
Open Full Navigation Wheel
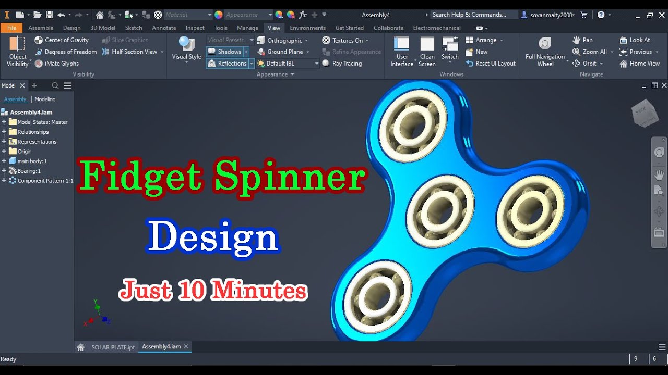coord(545,52)
